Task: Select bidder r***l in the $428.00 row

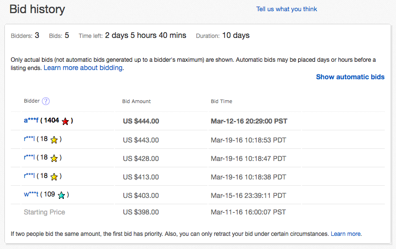Action: (x=29, y=158)
